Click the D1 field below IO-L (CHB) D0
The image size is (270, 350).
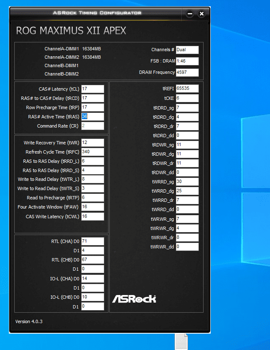(93, 306)
